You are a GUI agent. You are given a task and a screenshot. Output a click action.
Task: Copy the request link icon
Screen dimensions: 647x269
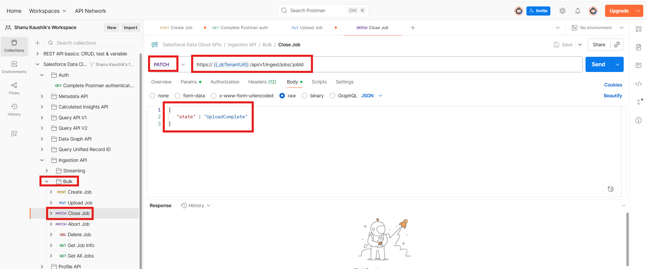tap(617, 45)
